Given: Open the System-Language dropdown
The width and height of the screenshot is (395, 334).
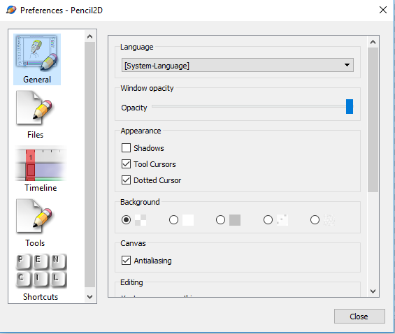Looking at the screenshot, I should coord(238,65).
